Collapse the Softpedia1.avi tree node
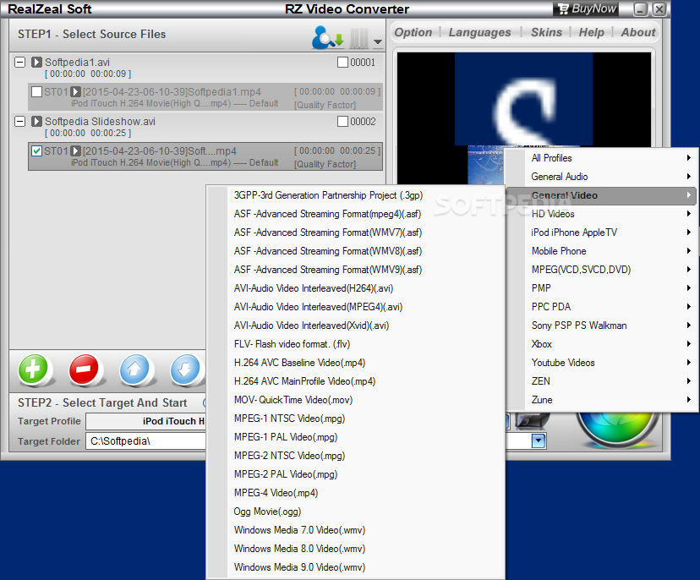700x580 pixels. tap(19, 62)
